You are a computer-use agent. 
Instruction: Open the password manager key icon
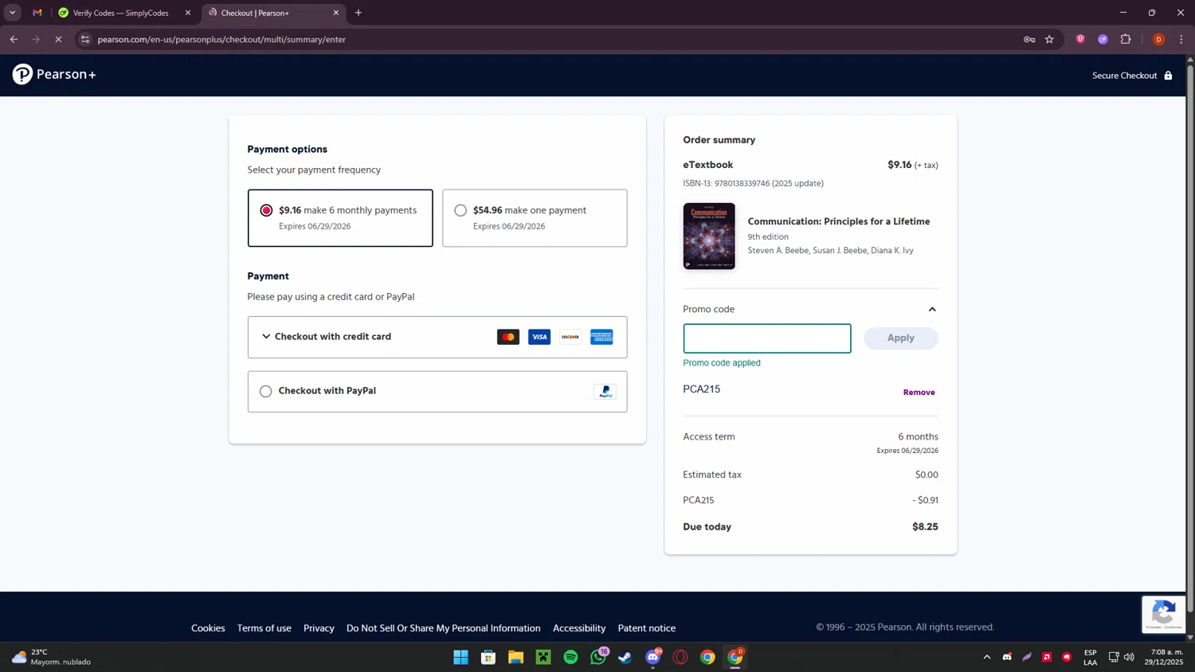tap(1029, 39)
